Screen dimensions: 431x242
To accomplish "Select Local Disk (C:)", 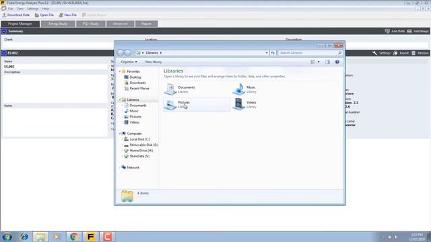I will [137, 139].
